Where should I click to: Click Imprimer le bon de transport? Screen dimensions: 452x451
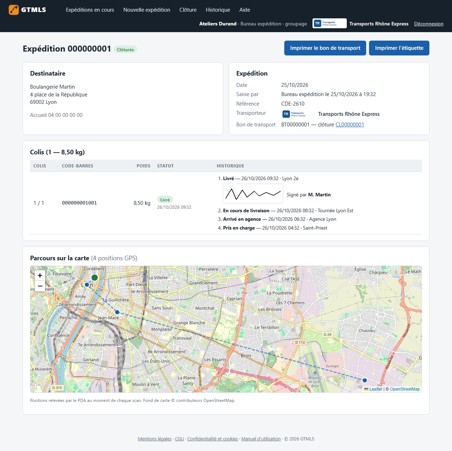click(x=325, y=48)
